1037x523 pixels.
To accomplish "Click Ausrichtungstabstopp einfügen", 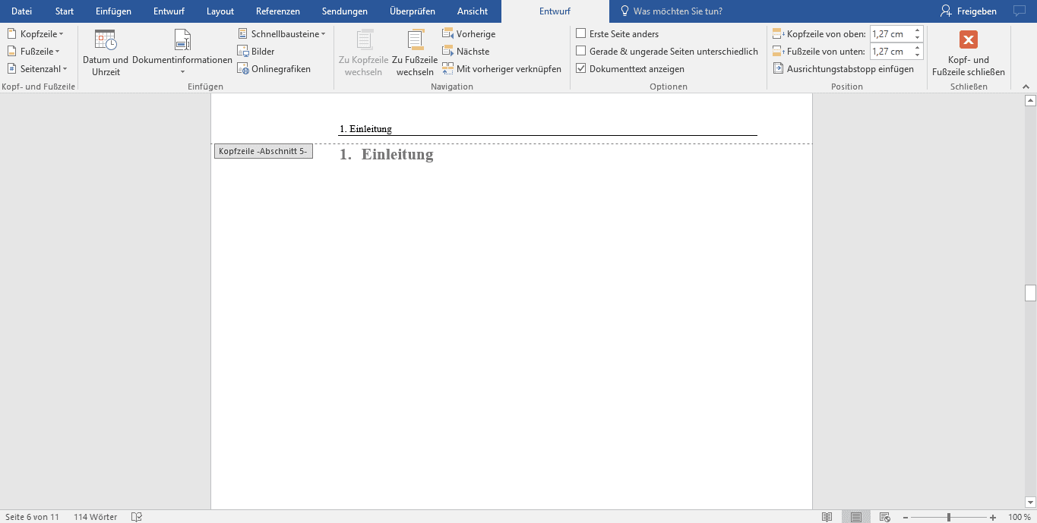I will pos(843,69).
